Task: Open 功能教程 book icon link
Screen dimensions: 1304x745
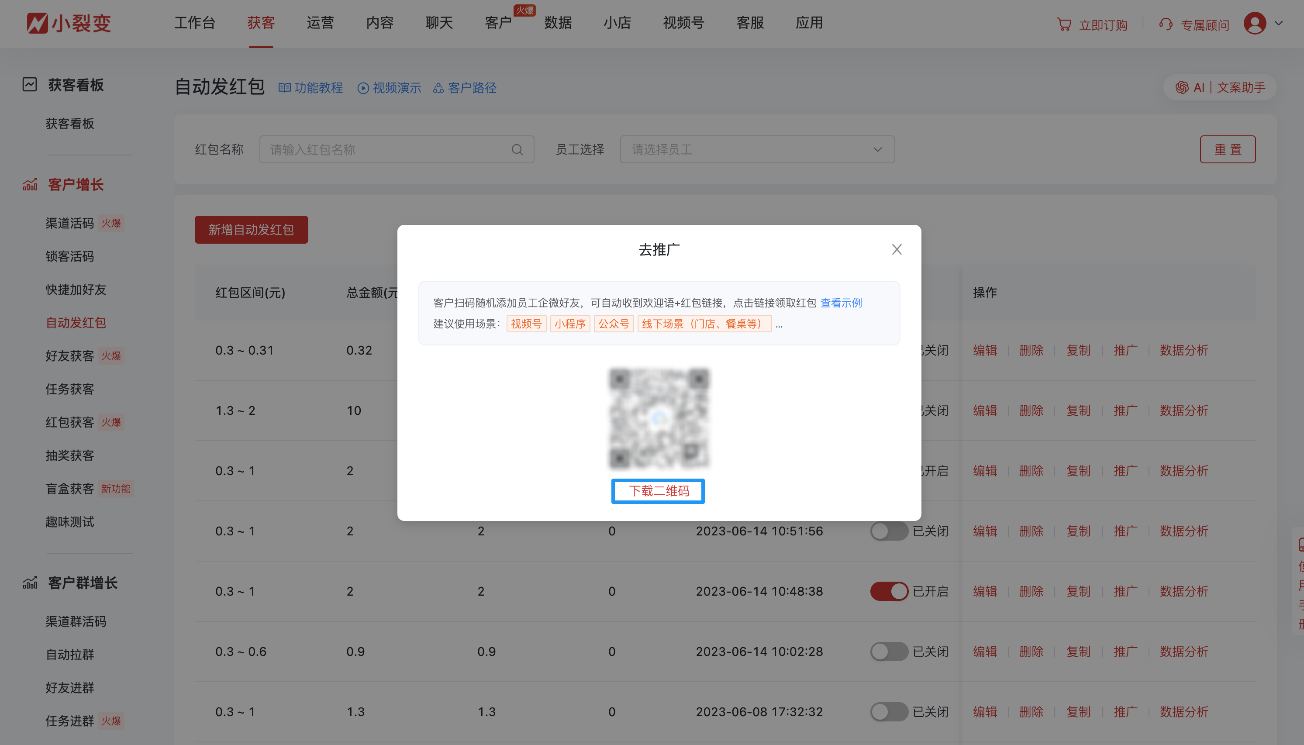Action: pos(284,88)
